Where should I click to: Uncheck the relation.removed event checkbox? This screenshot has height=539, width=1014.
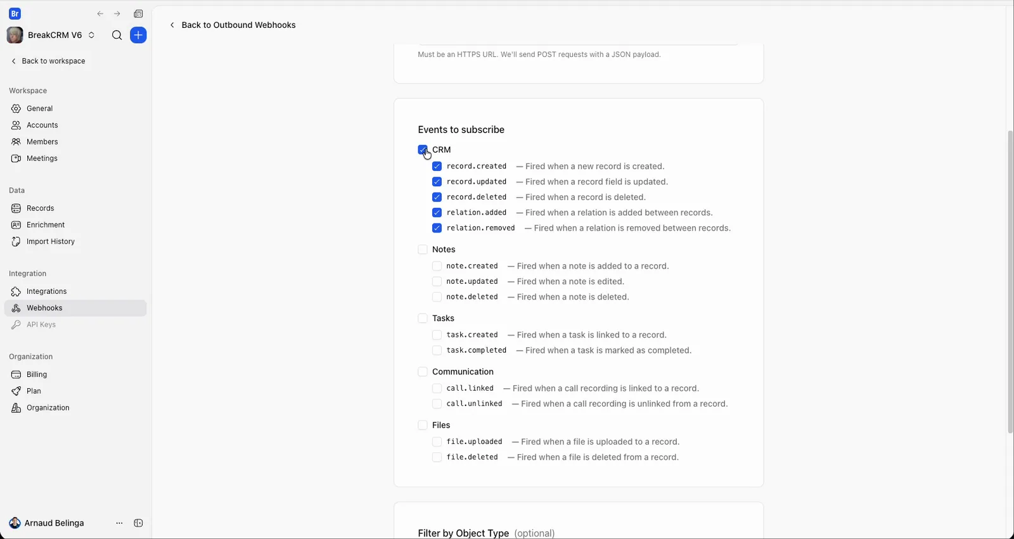437,228
